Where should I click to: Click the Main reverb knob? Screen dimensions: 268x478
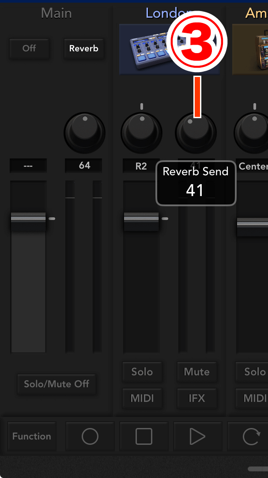[x=85, y=133]
